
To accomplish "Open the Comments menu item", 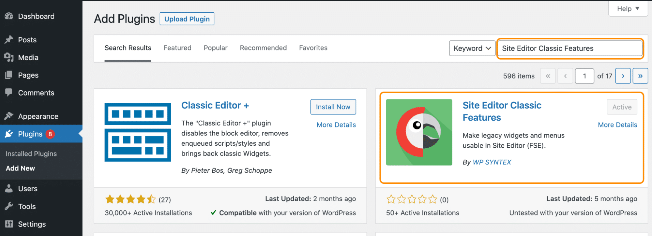I will (x=41, y=93).
